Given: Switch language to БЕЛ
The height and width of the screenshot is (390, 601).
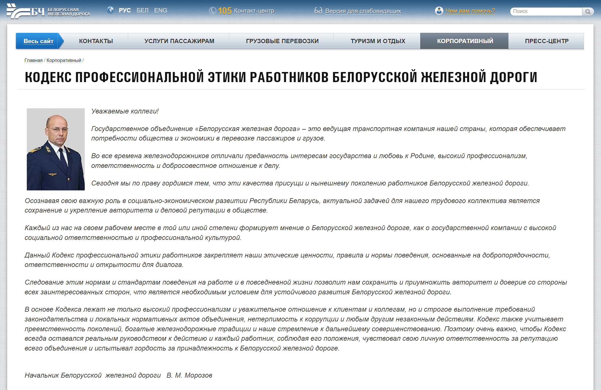Looking at the screenshot, I should (142, 10).
